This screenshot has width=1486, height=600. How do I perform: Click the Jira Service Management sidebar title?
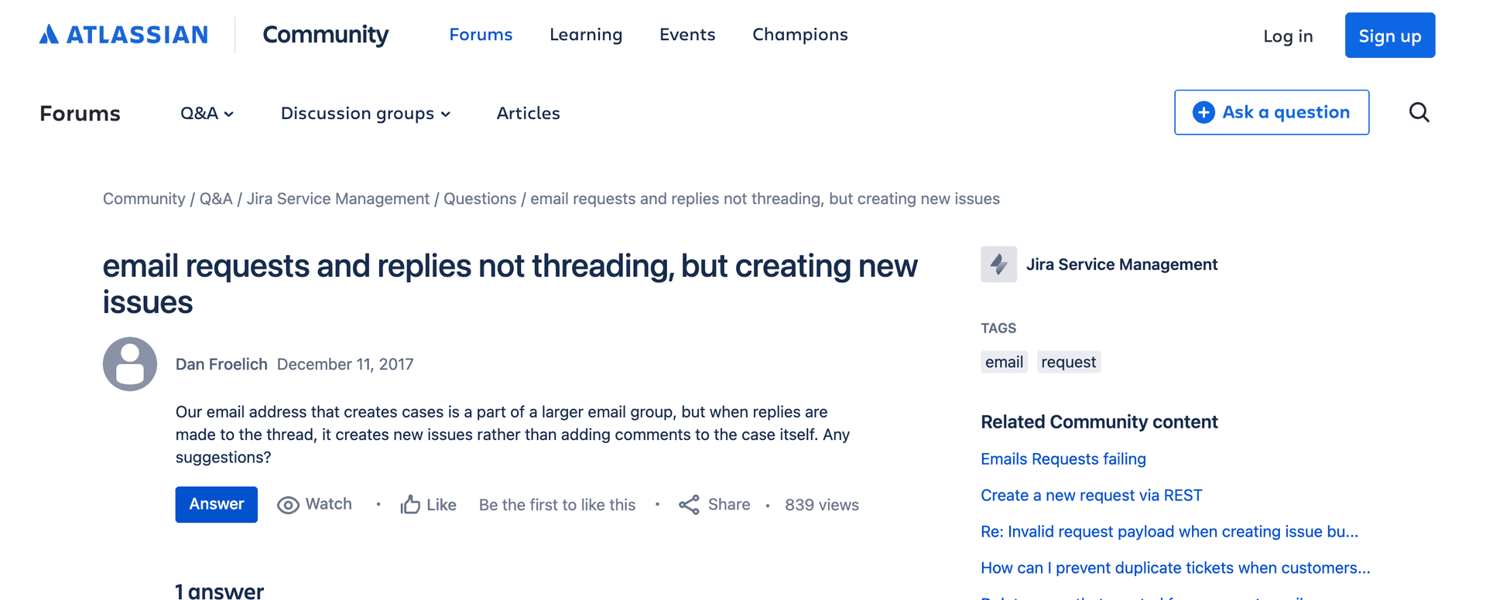coord(1121,264)
